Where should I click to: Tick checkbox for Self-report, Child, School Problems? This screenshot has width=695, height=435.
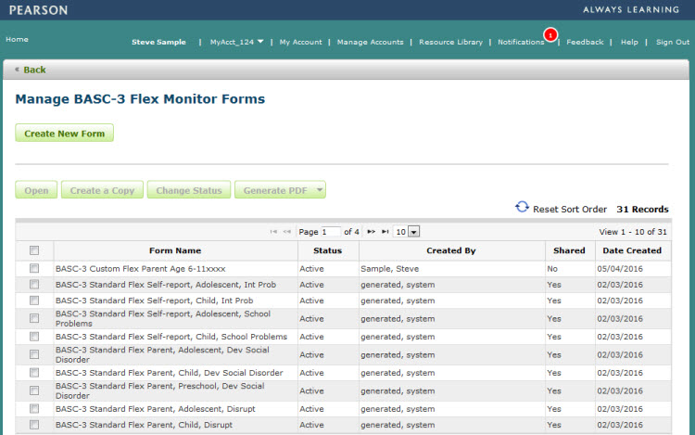[x=34, y=337]
